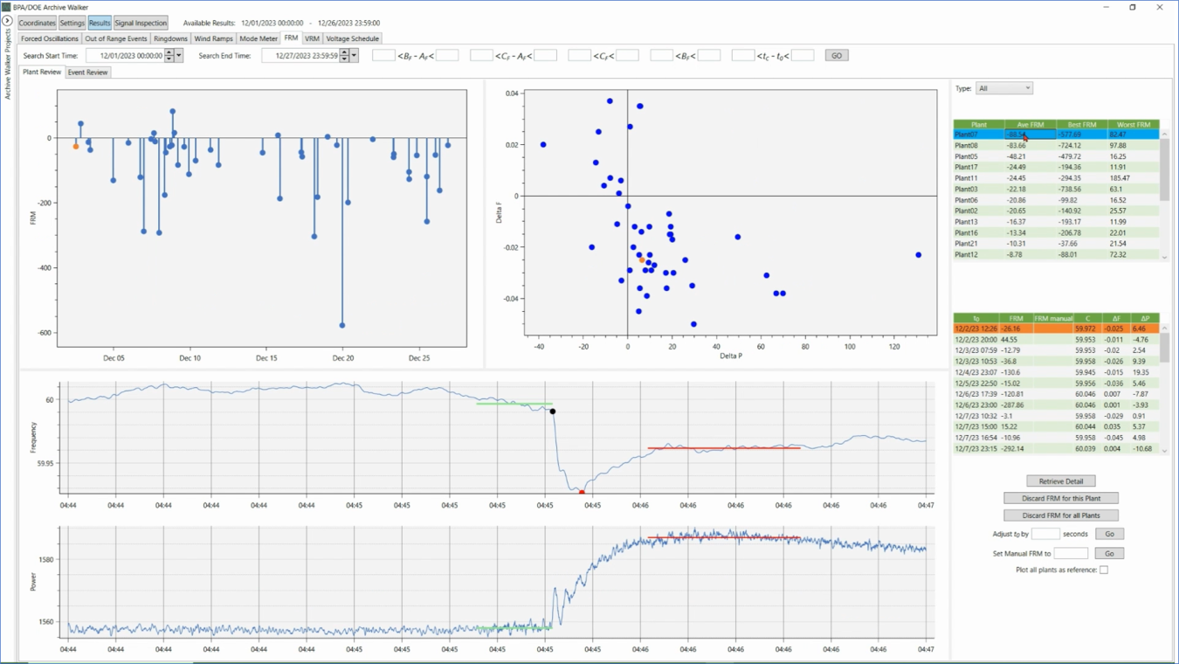Select the Results toolbar button
Image resolution: width=1179 pixels, height=664 pixels.
[99, 23]
